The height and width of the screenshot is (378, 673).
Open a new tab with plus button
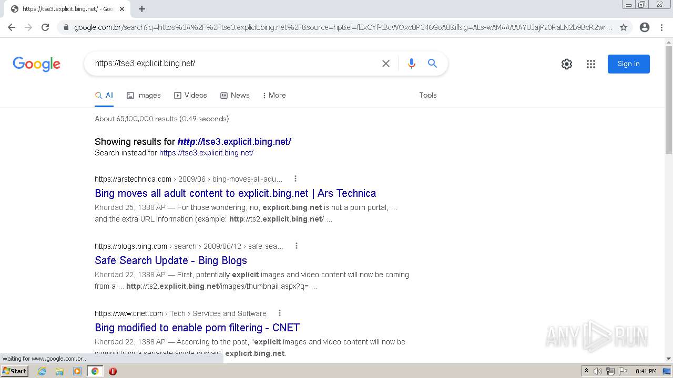click(142, 9)
